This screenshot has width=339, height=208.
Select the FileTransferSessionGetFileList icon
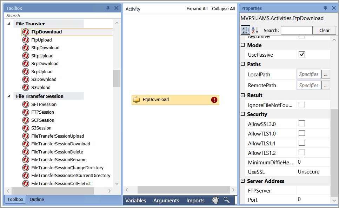tap(26, 183)
